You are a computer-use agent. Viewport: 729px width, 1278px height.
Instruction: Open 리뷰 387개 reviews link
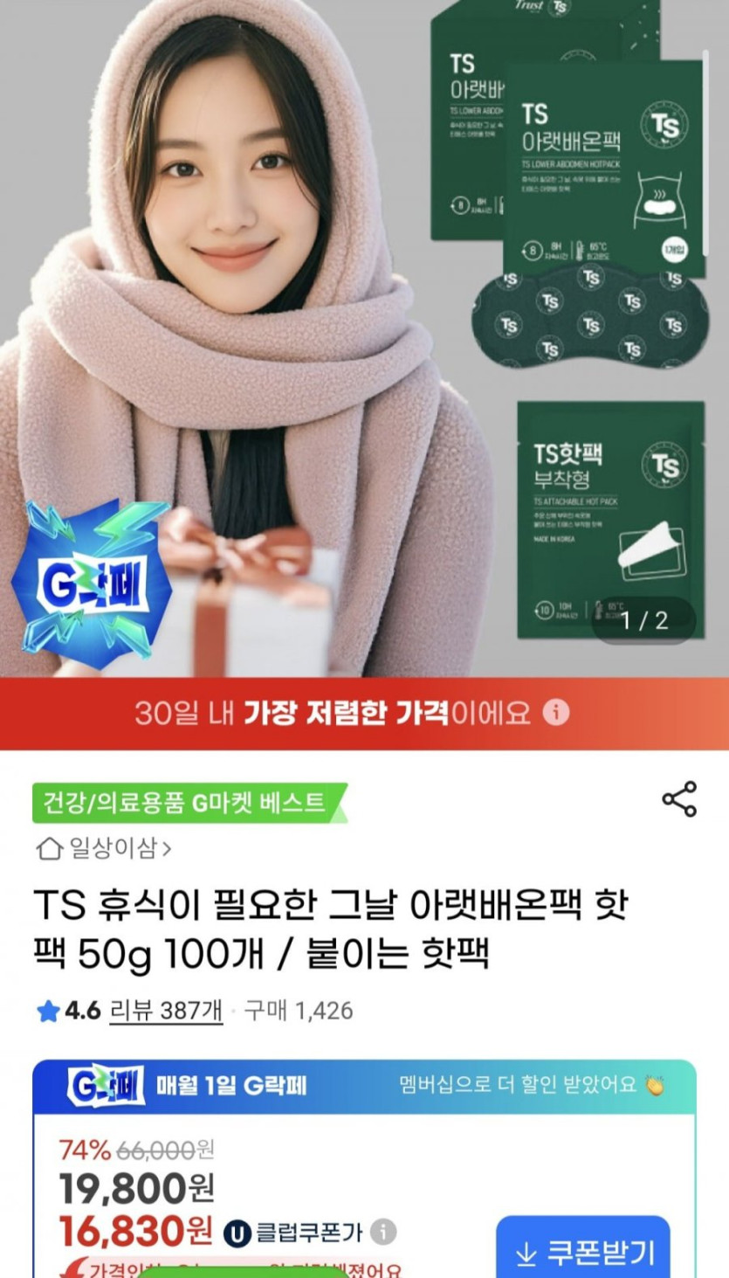pyautogui.click(x=166, y=1012)
